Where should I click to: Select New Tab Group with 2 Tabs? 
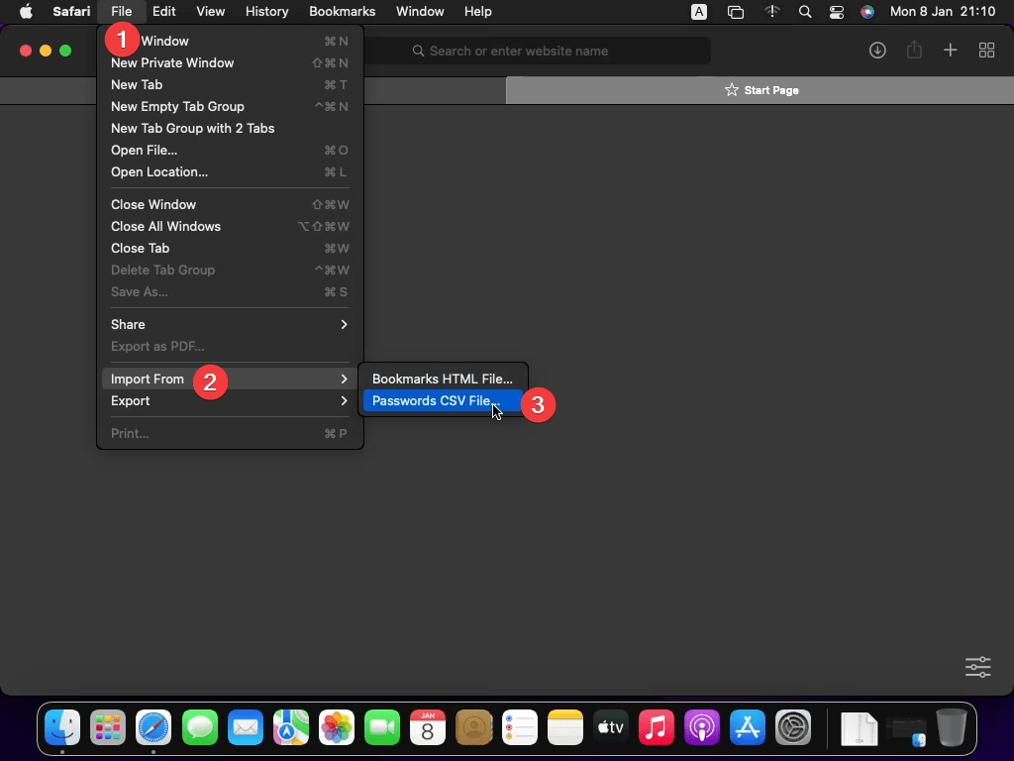pos(230,128)
